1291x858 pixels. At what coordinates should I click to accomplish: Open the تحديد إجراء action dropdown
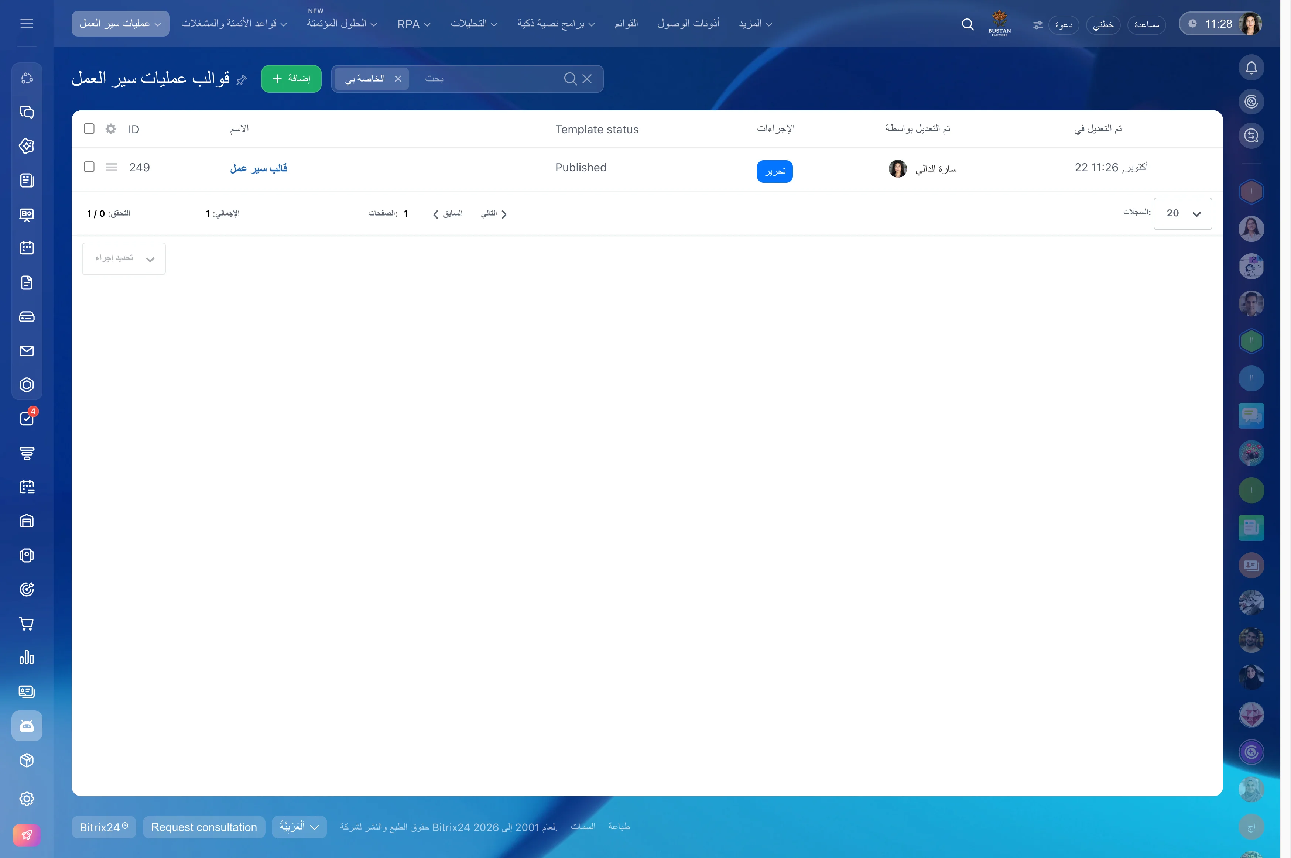(x=124, y=258)
